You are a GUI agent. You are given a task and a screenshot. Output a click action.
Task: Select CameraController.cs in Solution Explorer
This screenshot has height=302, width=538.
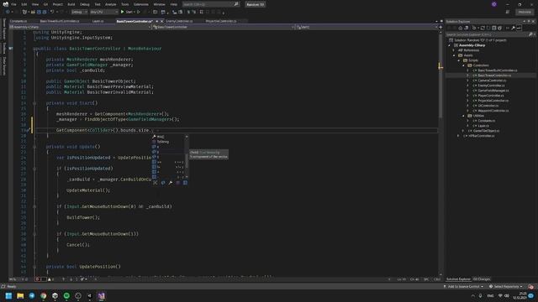tap(492, 81)
